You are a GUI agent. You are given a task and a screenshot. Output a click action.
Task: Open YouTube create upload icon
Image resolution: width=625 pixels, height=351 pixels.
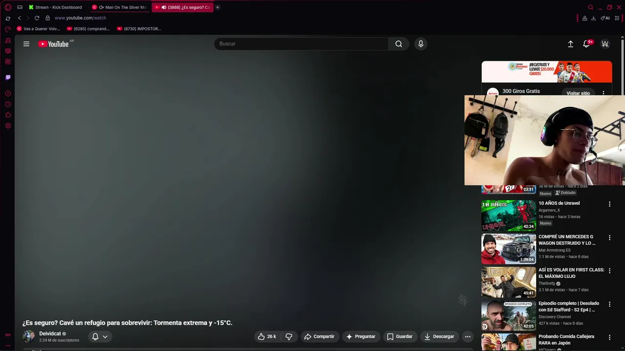tap(570, 44)
